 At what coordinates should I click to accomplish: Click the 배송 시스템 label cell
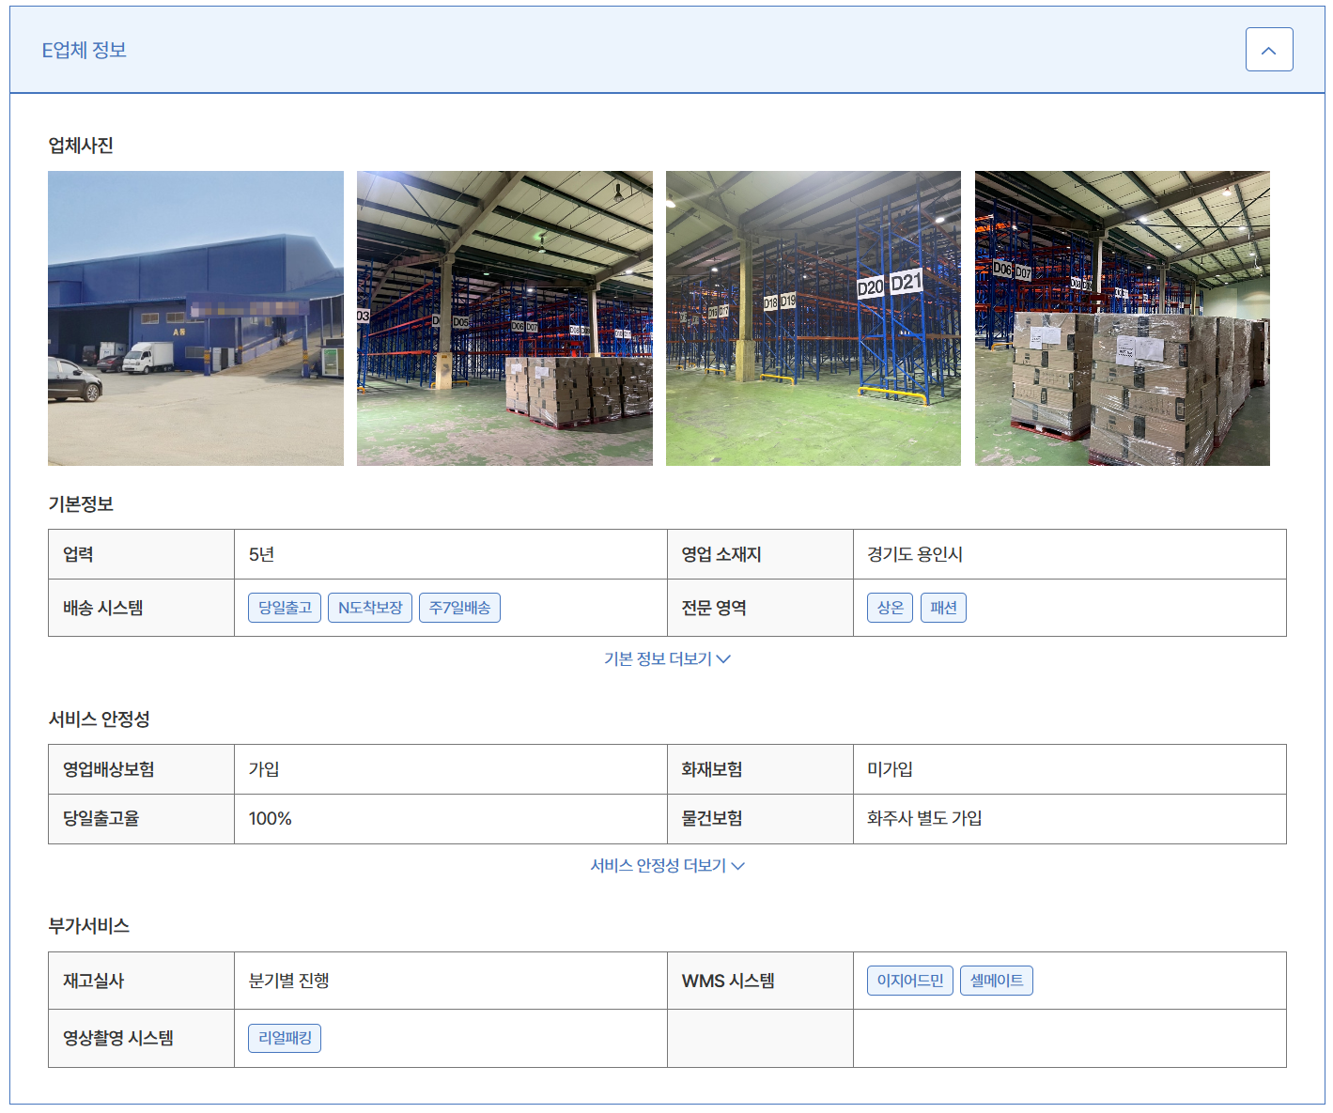coord(141,608)
